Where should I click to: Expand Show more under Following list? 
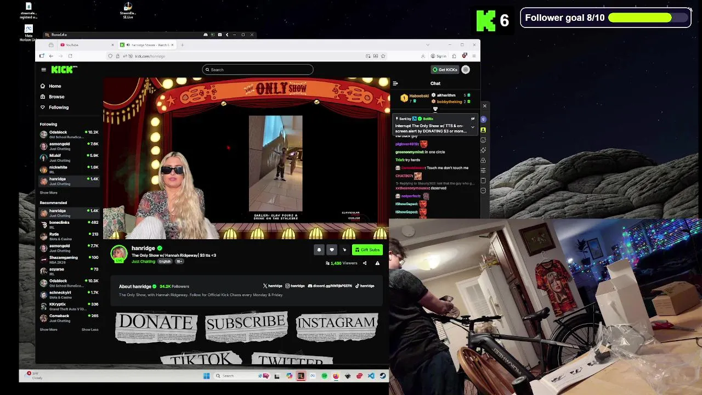tap(48, 193)
